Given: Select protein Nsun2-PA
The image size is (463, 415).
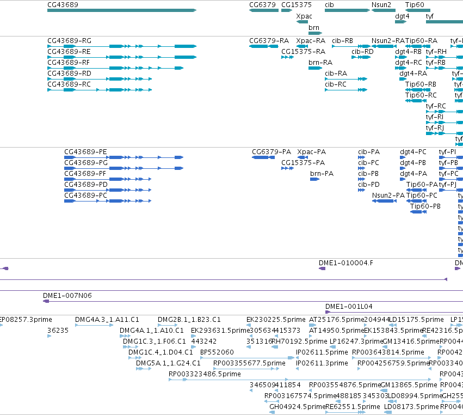Looking at the screenshot, I should pyautogui.click(x=384, y=201).
